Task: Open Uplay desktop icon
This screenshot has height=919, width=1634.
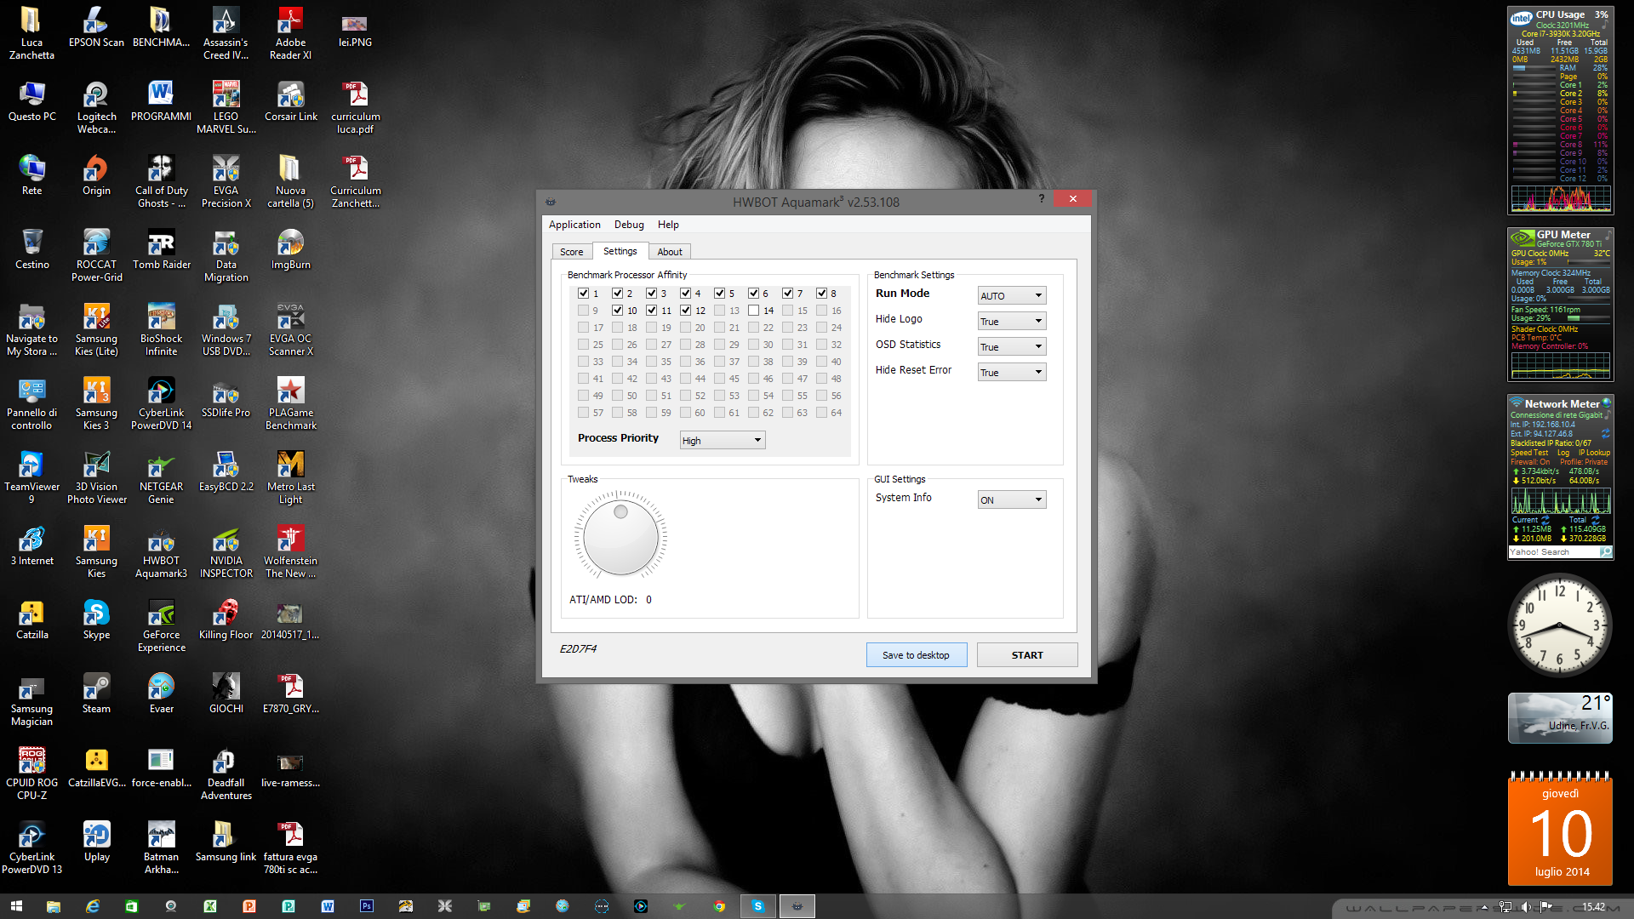Action: point(96,842)
